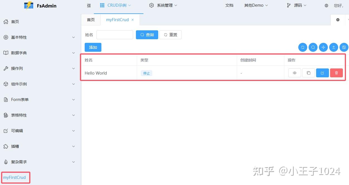349x185 pixels.
Task: Click the 姓名 search input field
Action: click(x=114, y=34)
